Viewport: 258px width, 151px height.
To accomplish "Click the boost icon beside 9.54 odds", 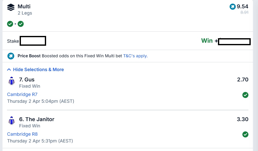I will pyautogui.click(x=233, y=7).
